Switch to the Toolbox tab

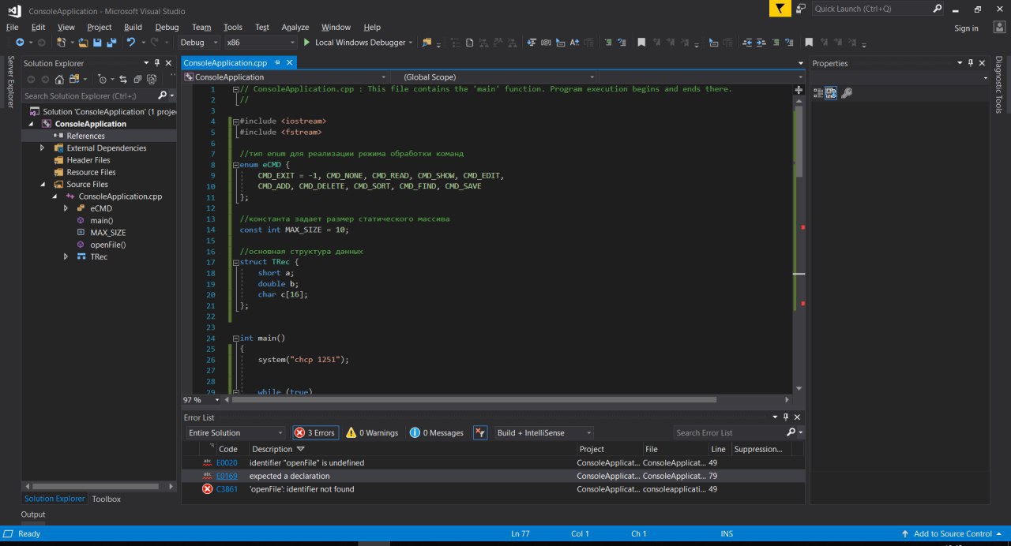point(106,499)
